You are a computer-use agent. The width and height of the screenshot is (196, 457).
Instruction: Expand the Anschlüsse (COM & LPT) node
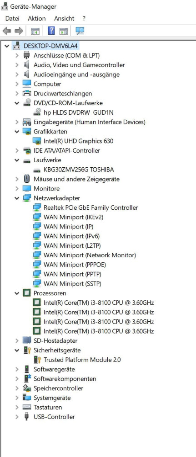pyautogui.click(x=17, y=55)
